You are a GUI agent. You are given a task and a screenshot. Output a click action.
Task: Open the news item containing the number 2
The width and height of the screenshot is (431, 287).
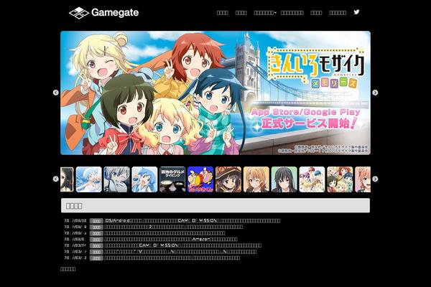(174, 227)
